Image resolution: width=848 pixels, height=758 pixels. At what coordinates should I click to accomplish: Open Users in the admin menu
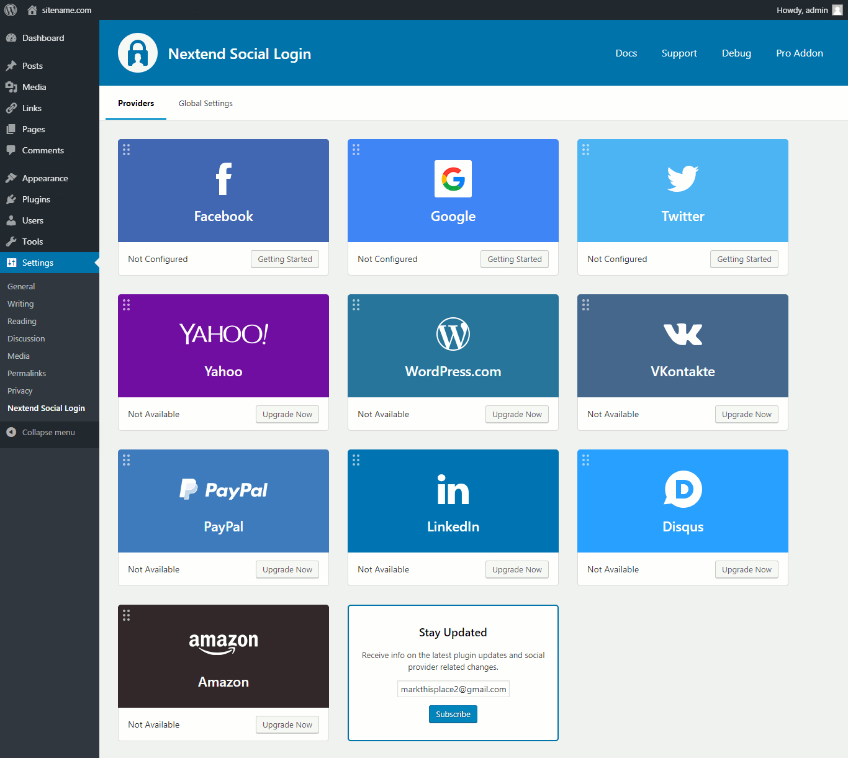point(50,220)
